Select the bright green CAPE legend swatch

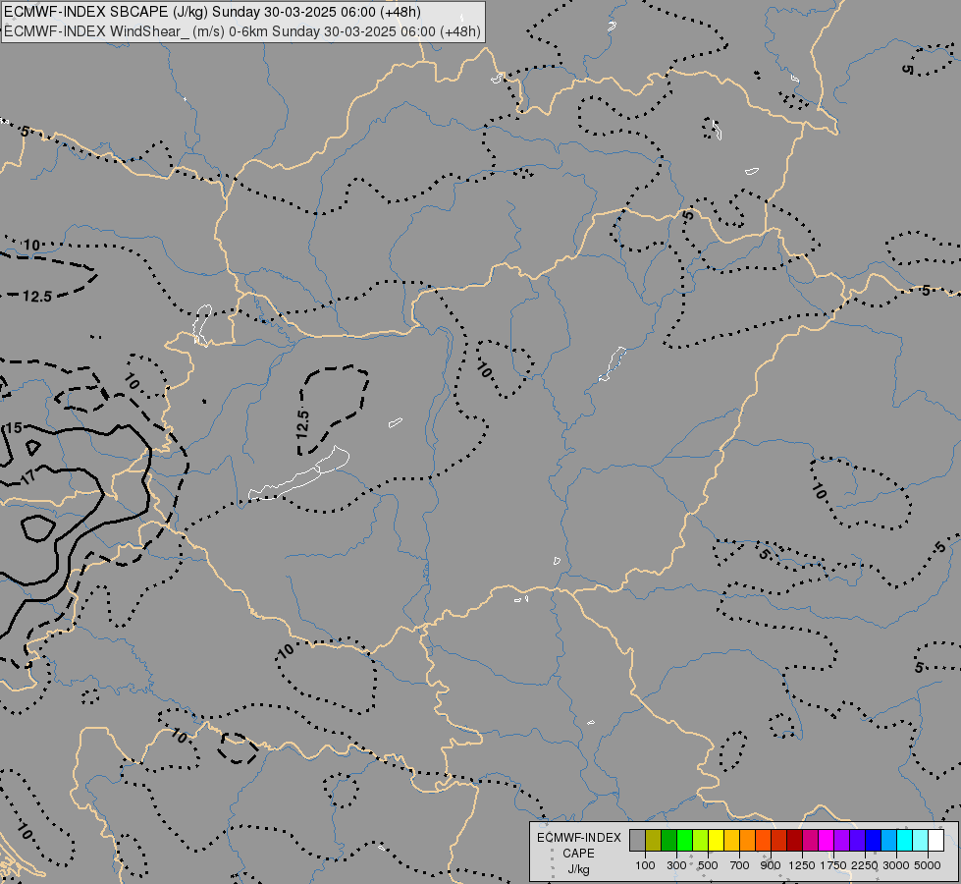[x=684, y=841]
